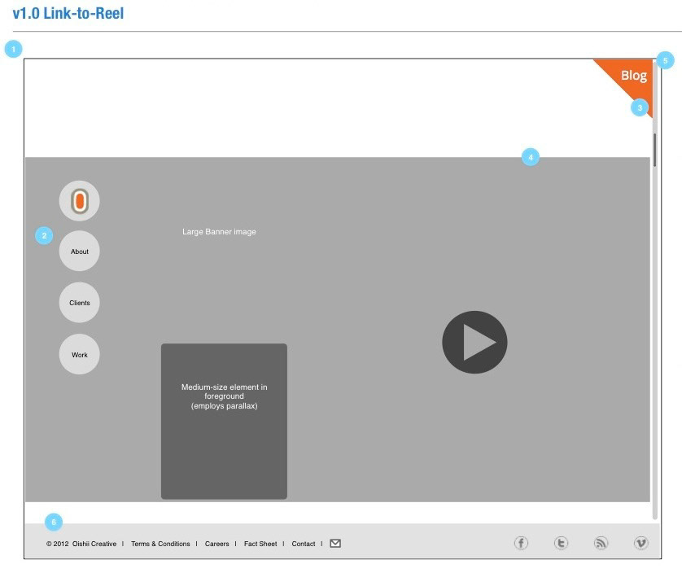Open the Contact footer link
The image size is (682, 586).
pos(304,544)
